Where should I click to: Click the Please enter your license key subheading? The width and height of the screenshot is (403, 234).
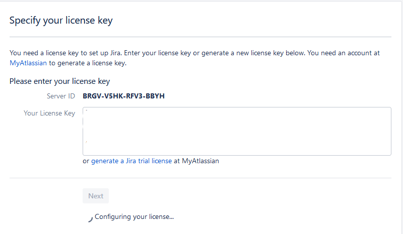click(x=59, y=81)
